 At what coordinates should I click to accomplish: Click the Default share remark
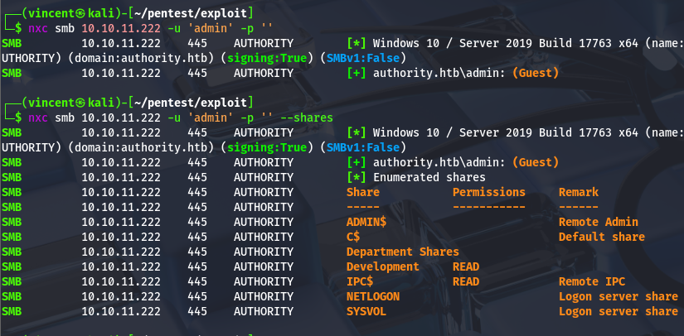coord(602,237)
